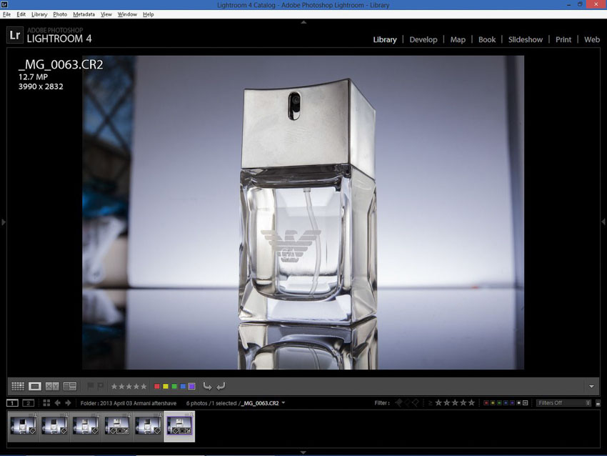This screenshot has width=607, height=456.
Task: Set rating to one star in the toolbar
Action: click(x=114, y=386)
